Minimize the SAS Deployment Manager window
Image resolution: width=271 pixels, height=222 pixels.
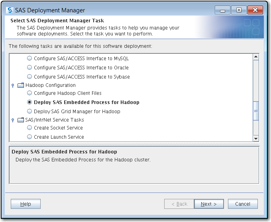tap(222, 10)
